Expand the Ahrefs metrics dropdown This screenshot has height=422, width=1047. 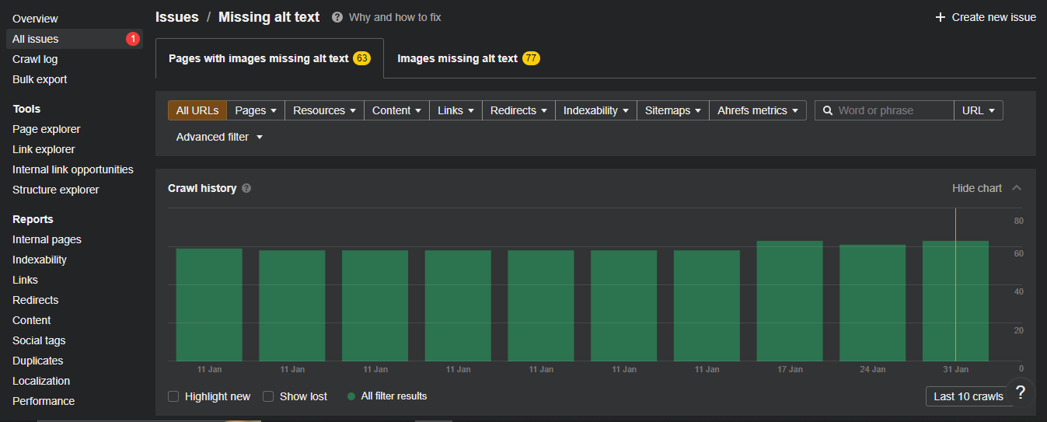click(x=758, y=110)
